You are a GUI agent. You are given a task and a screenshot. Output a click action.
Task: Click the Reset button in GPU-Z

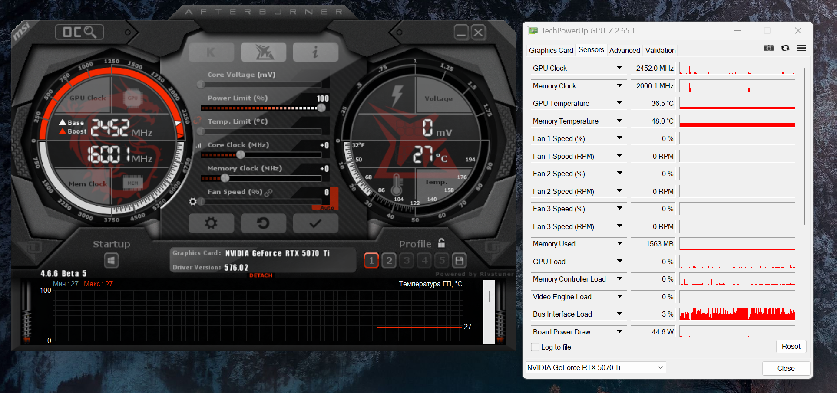[791, 346]
